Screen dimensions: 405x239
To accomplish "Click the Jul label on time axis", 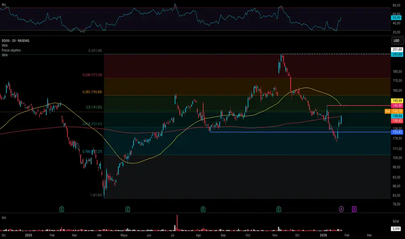I will point(172,235).
